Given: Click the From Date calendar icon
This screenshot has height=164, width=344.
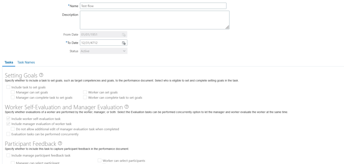Looking at the screenshot, I should click(124, 35).
